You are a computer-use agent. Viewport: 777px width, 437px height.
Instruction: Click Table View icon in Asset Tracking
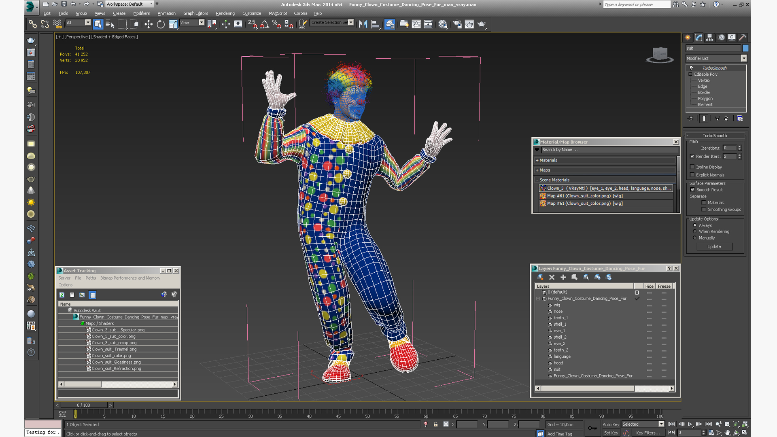click(93, 295)
